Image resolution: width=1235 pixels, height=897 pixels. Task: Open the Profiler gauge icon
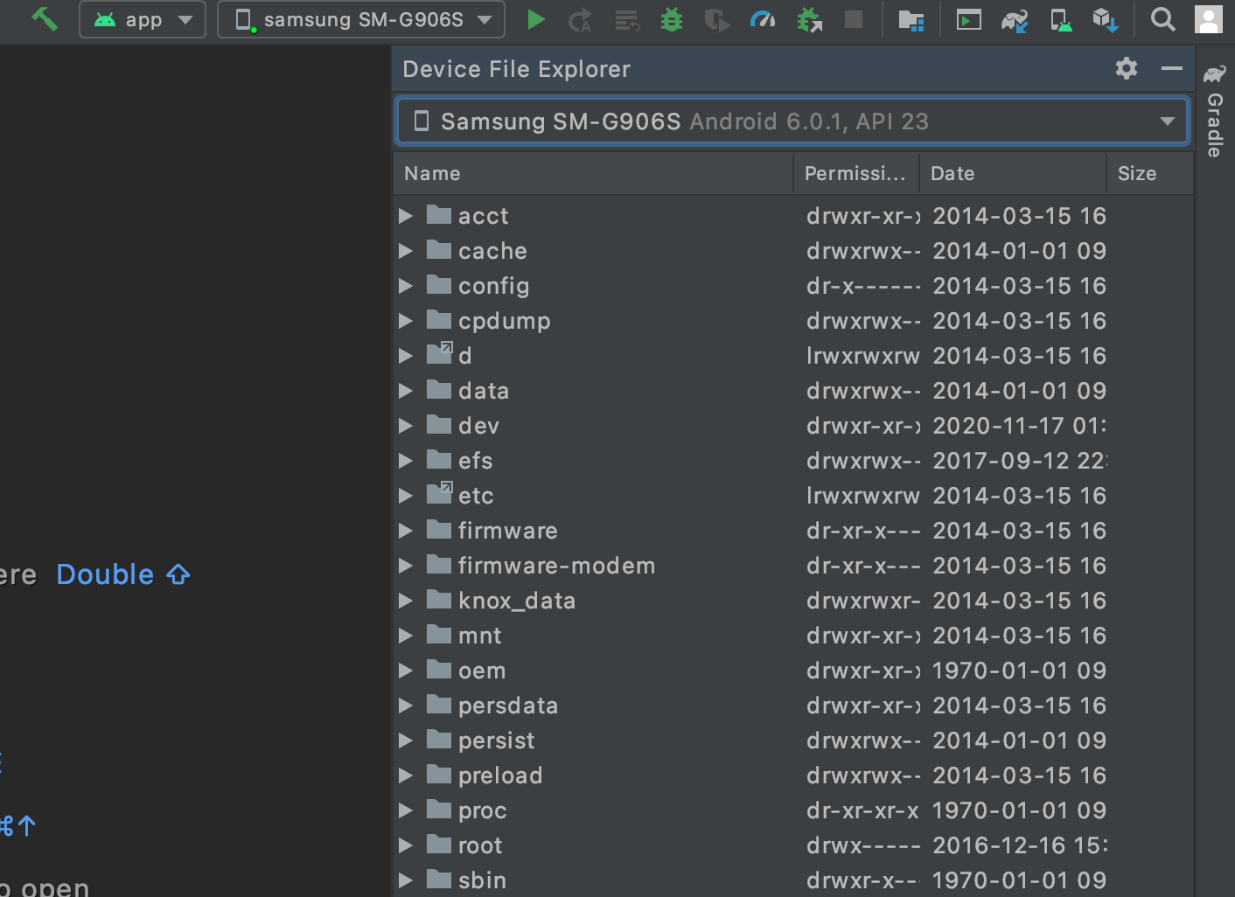(x=763, y=19)
